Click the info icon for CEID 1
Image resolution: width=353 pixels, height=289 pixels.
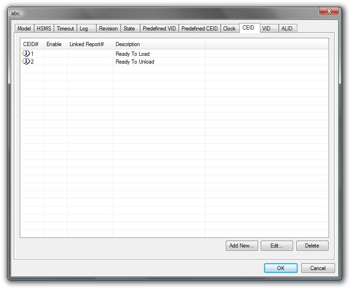point(26,54)
